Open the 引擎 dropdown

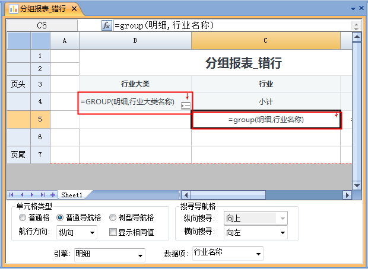point(110,255)
